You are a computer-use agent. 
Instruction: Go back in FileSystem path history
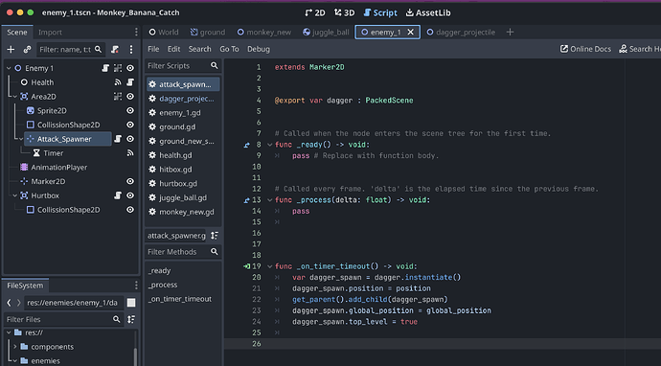9,303
